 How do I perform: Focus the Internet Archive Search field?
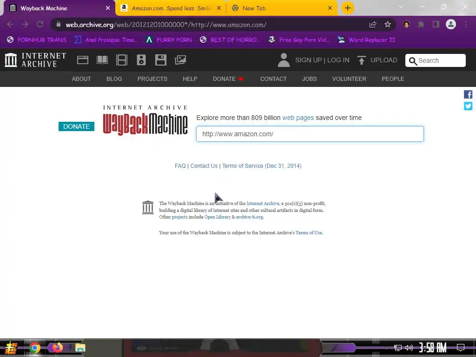click(x=435, y=60)
